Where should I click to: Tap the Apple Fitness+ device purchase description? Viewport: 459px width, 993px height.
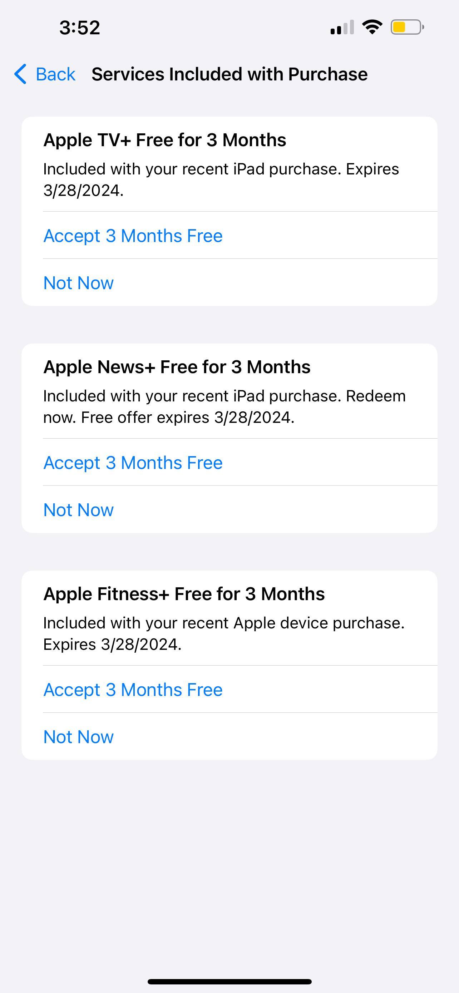pos(223,634)
